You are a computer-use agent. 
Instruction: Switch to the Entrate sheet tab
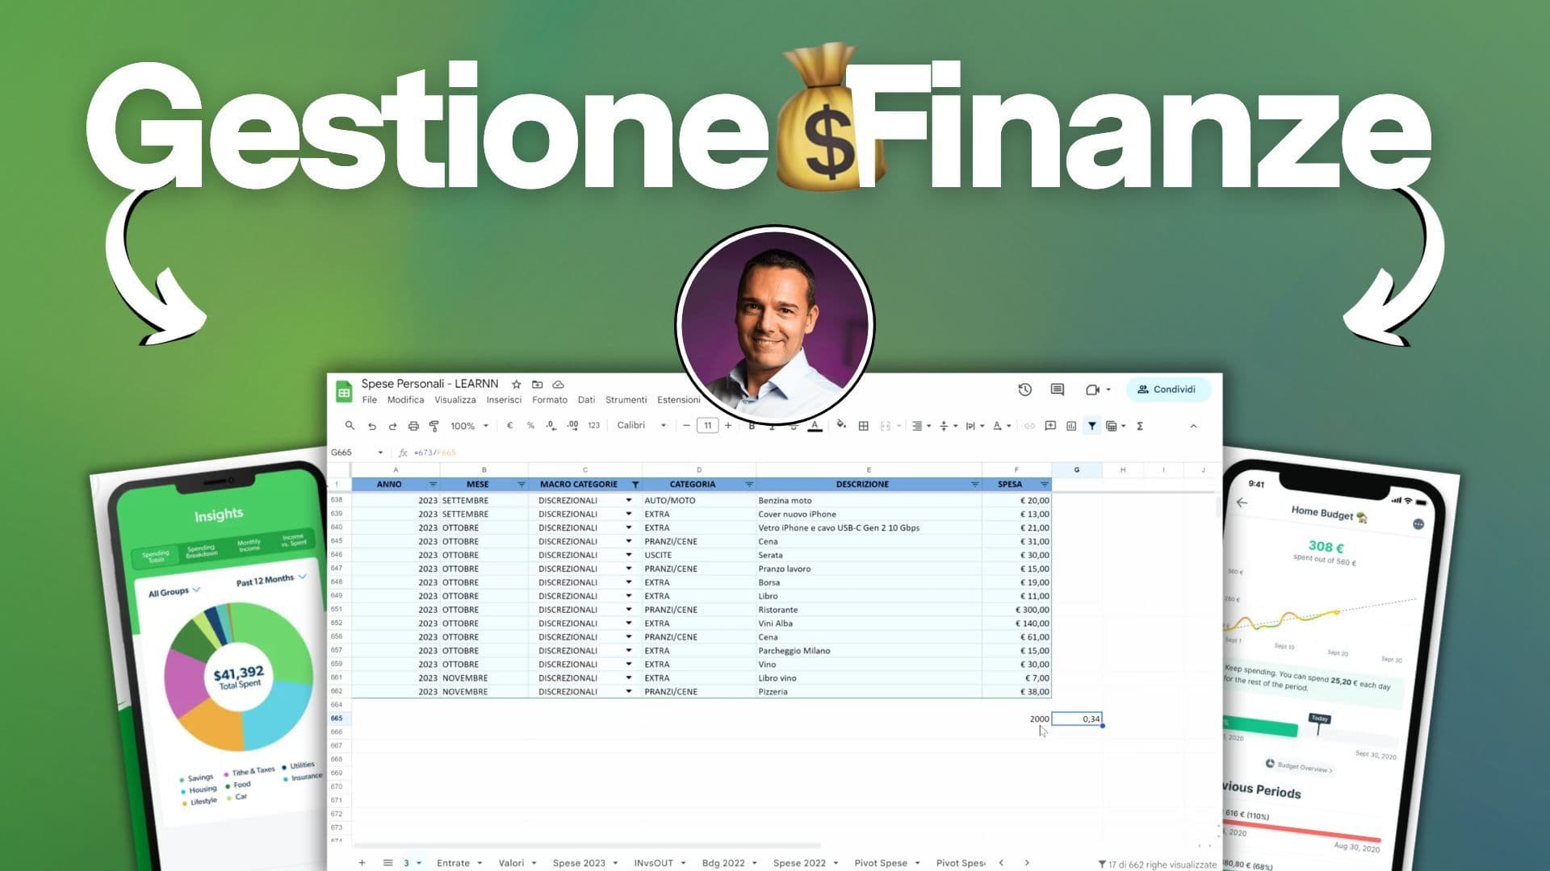453,863
